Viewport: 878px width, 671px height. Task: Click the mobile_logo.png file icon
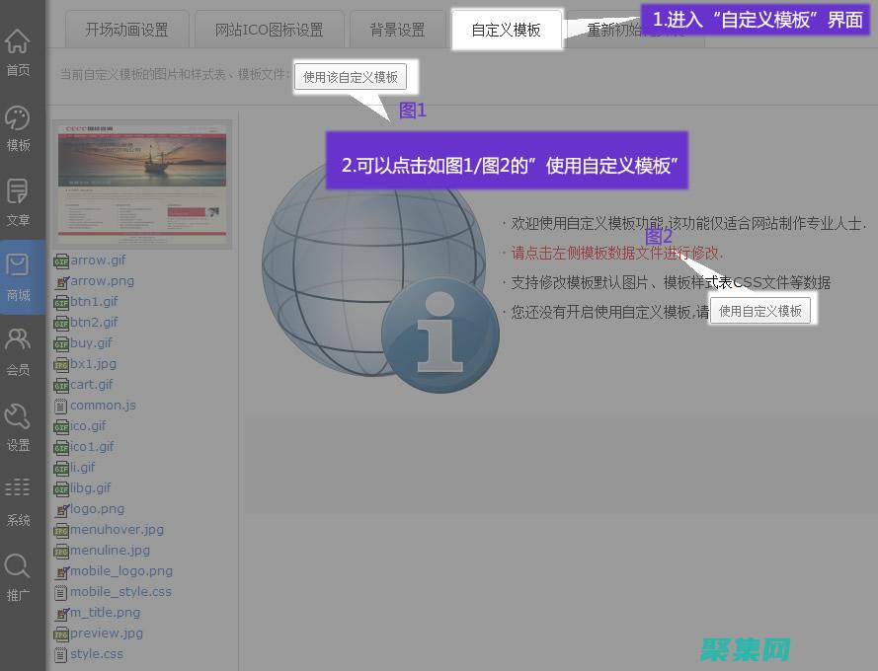click(x=61, y=571)
